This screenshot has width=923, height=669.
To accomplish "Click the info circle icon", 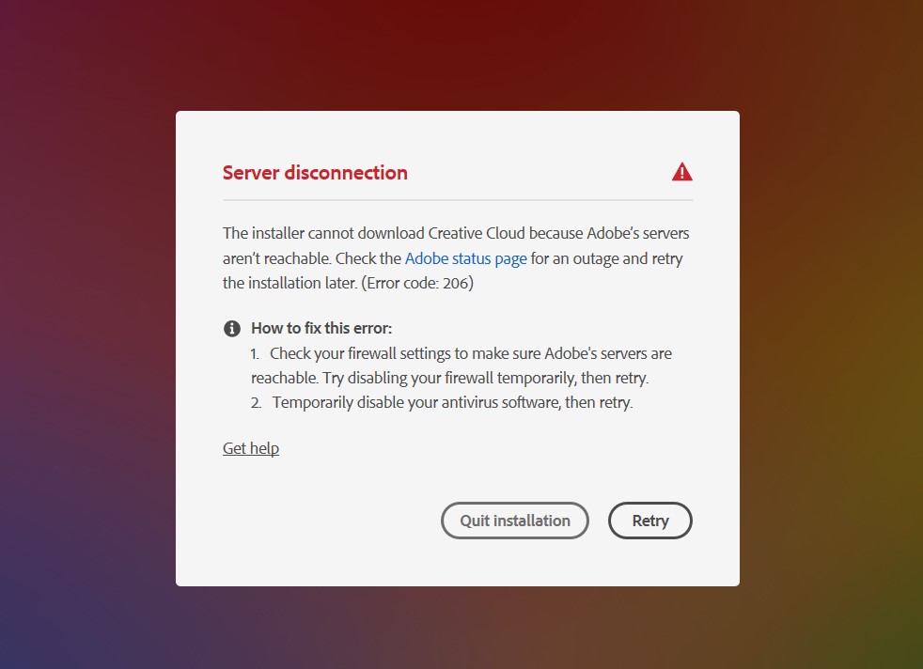I will 232,328.
